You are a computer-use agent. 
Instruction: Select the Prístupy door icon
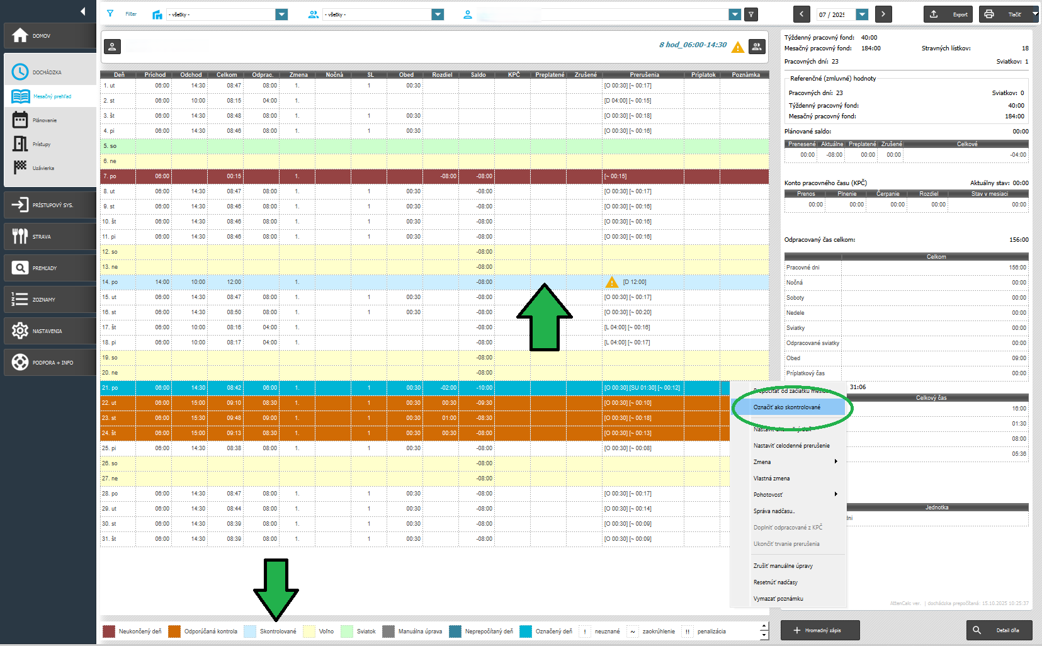click(20, 144)
